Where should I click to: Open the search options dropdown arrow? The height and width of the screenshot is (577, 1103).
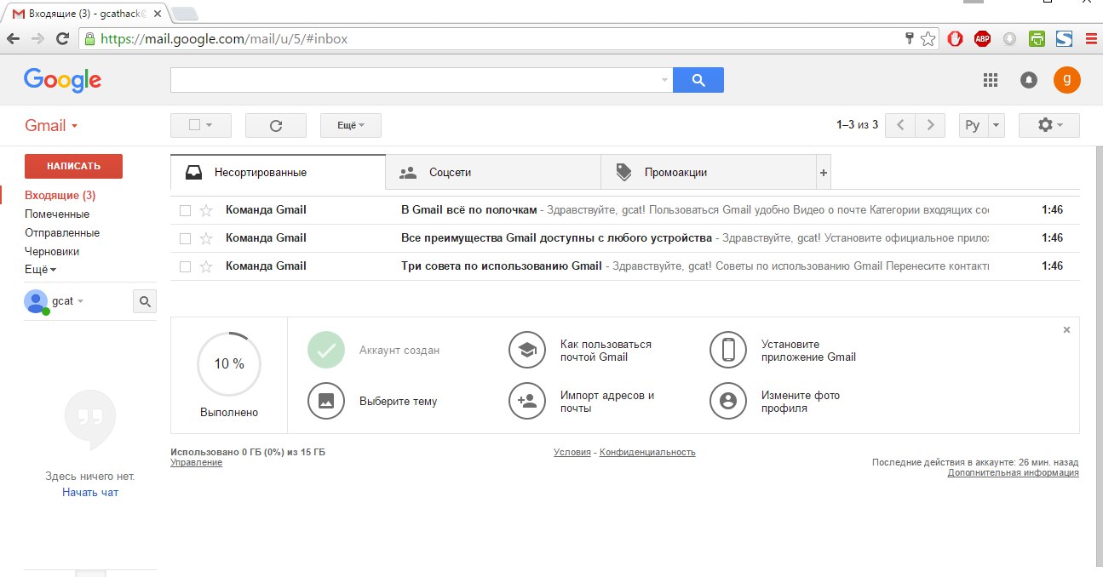[664, 80]
